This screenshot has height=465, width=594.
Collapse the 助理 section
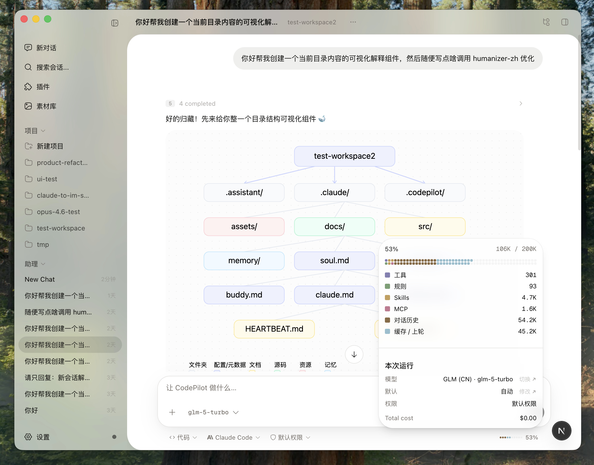[x=35, y=264]
